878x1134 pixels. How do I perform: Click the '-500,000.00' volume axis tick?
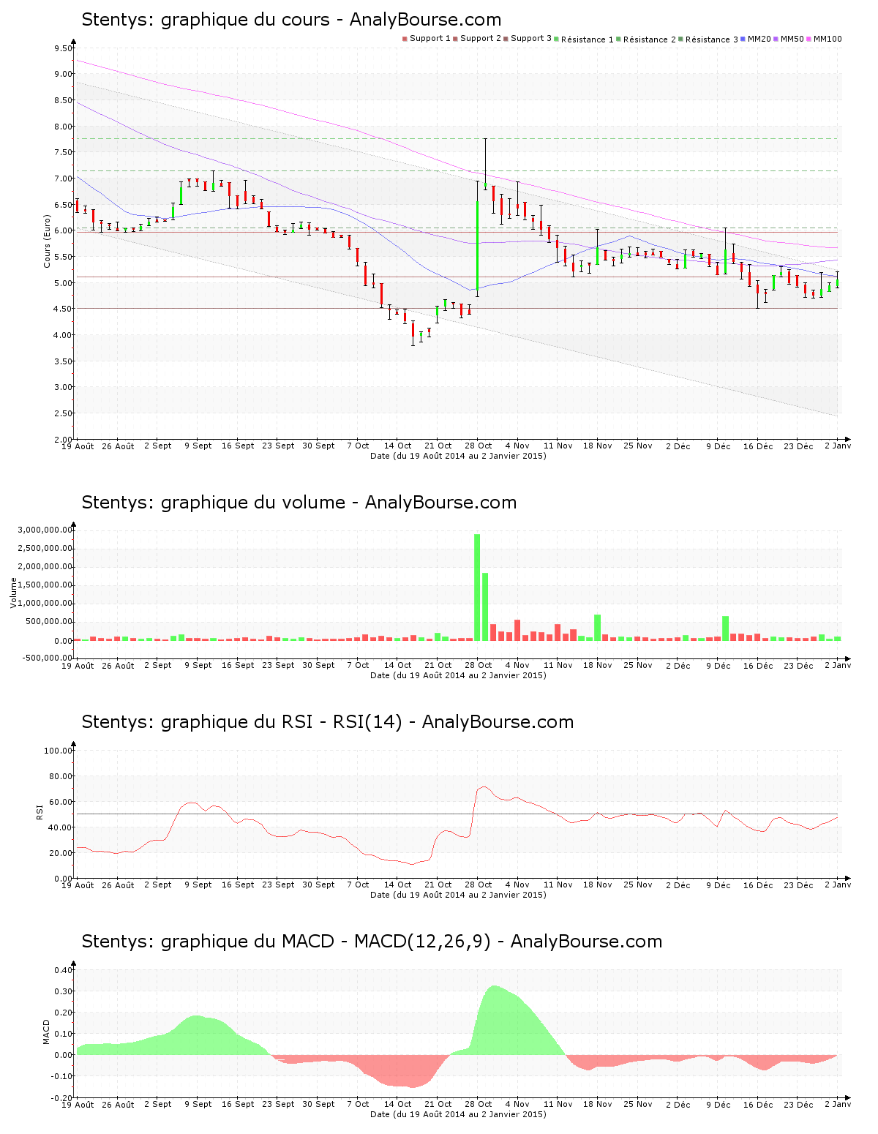coord(47,658)
